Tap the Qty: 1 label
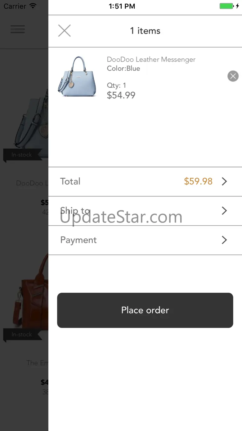This screenshot has width=242, height=431. click(x=116, y=85)
